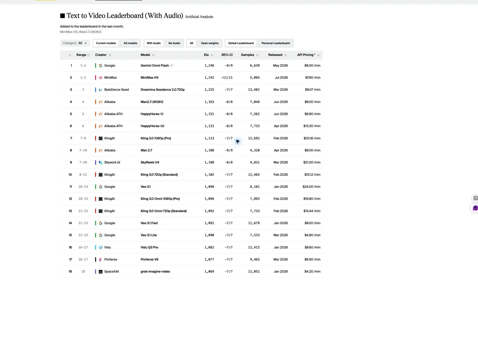The width and height of the screenshot is (478, 341).
Task: Switch to the Personal Leaderboard tab
Action: point(276,43)
